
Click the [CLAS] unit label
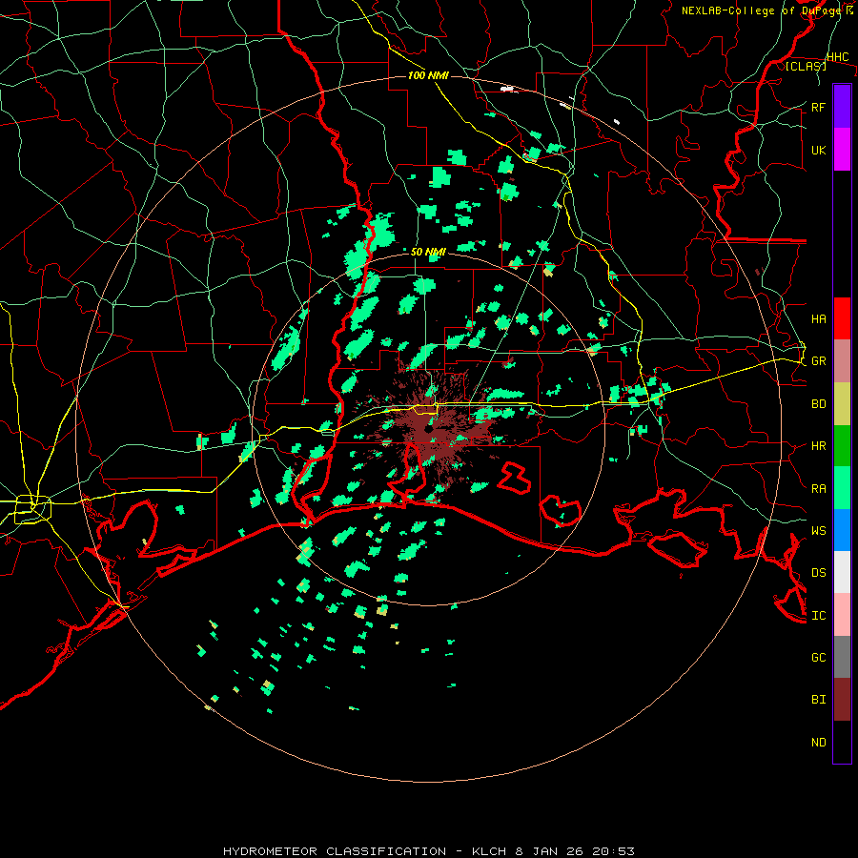click(x=806, y=66)
